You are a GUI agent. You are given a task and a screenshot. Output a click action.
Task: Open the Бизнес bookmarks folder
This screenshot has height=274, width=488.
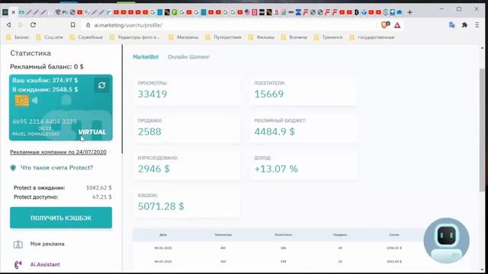(x=18, y=37)
